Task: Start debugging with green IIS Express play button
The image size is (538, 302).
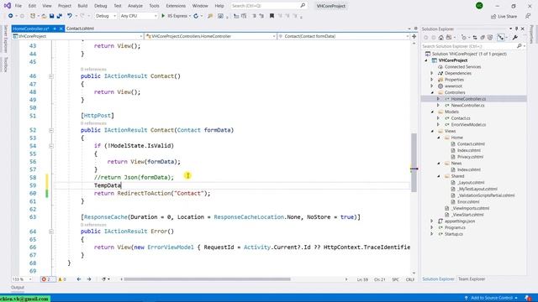Action: click(163, 16)
